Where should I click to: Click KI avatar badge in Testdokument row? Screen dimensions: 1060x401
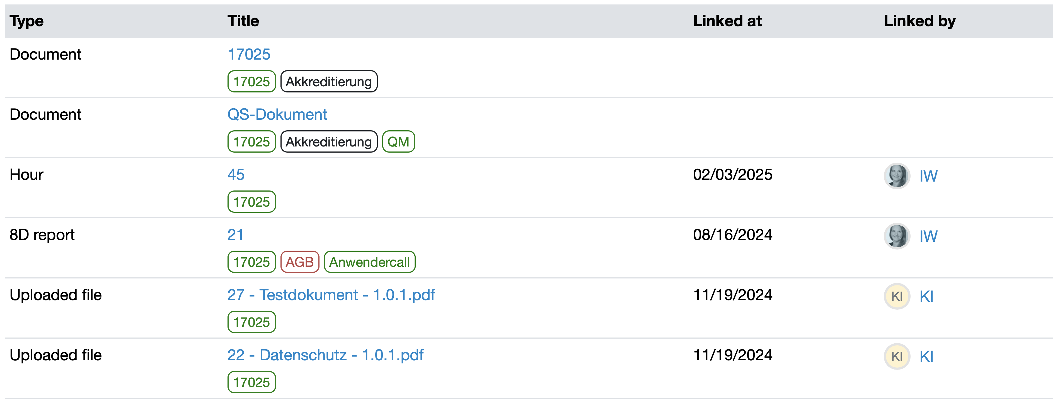coord(897,296)
